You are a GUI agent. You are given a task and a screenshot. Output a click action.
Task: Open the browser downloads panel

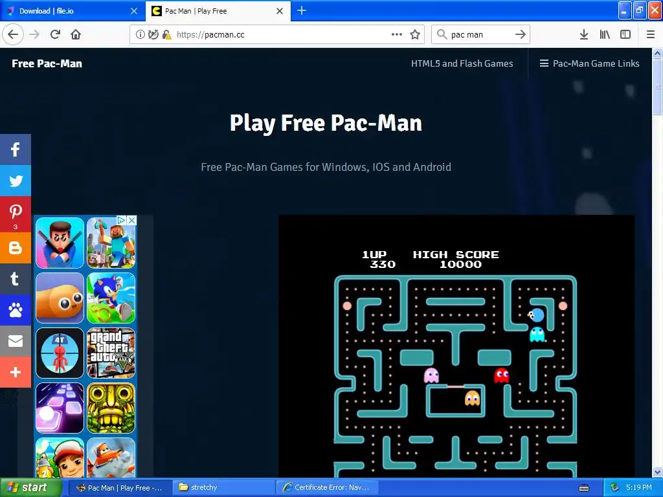584,34
